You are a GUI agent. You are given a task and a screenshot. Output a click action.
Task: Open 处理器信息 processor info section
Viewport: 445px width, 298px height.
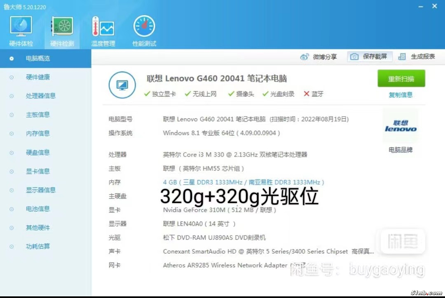click(x=40, y=96)
